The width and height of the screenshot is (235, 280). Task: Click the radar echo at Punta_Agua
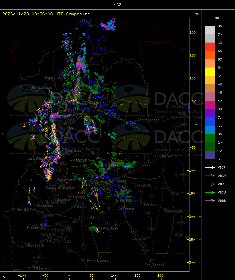tap(93, 228)
